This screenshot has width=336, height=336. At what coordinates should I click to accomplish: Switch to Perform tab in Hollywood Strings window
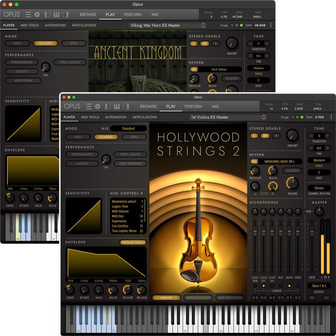(193, 106)
